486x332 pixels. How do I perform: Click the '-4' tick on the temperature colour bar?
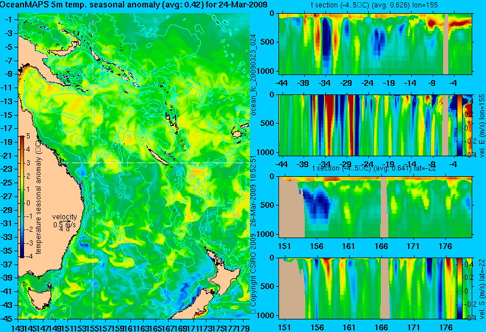(29, 256)
